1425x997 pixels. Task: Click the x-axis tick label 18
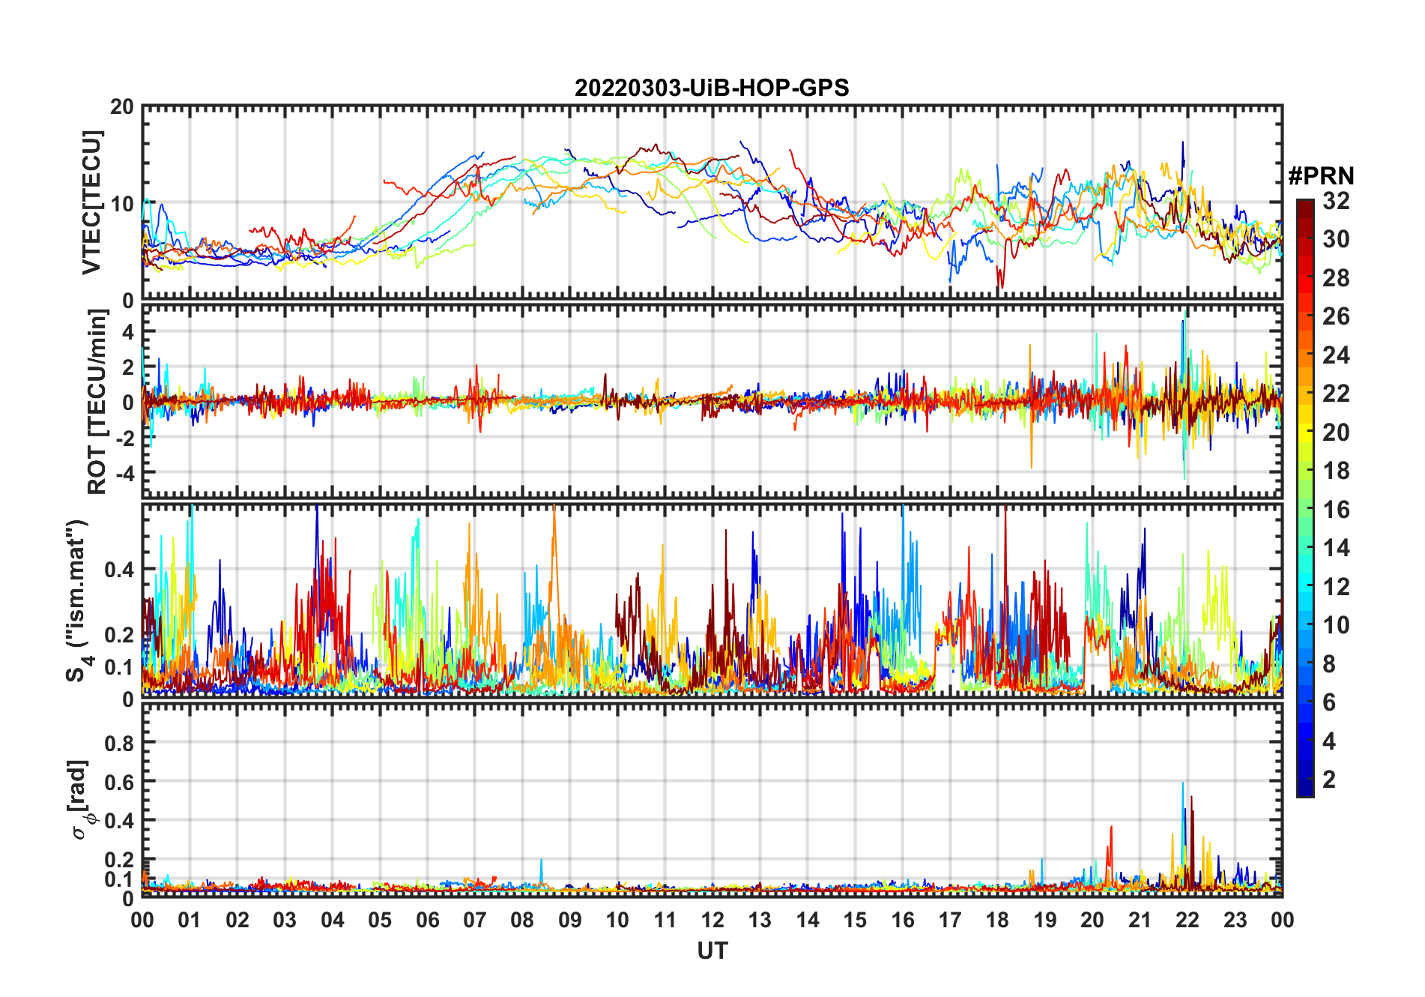[997, 920]
